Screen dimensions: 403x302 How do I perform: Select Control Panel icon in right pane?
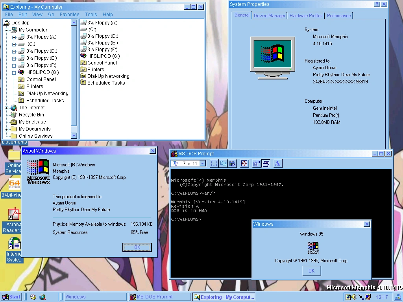point(83,63)
